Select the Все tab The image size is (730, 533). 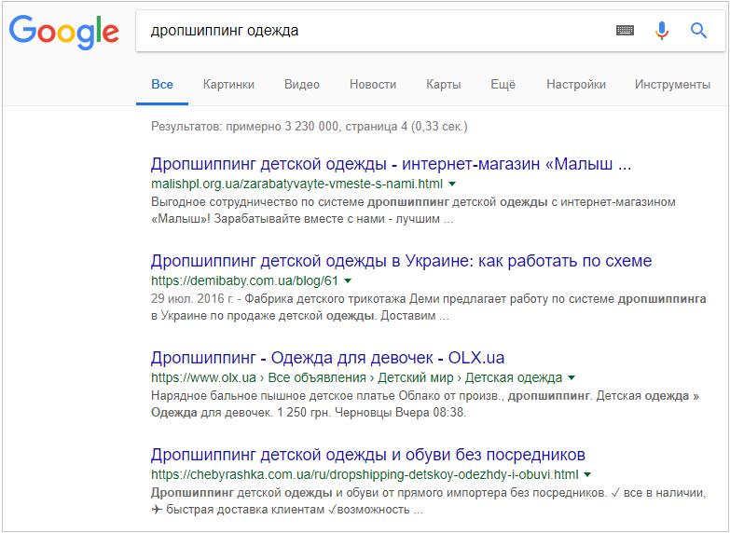pyautogui.click(x=162, y=84)
